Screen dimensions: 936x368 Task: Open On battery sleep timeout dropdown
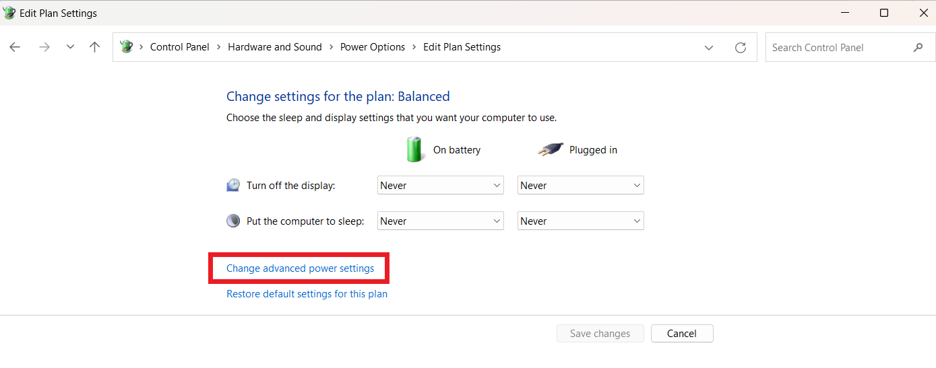click(440, 221)
